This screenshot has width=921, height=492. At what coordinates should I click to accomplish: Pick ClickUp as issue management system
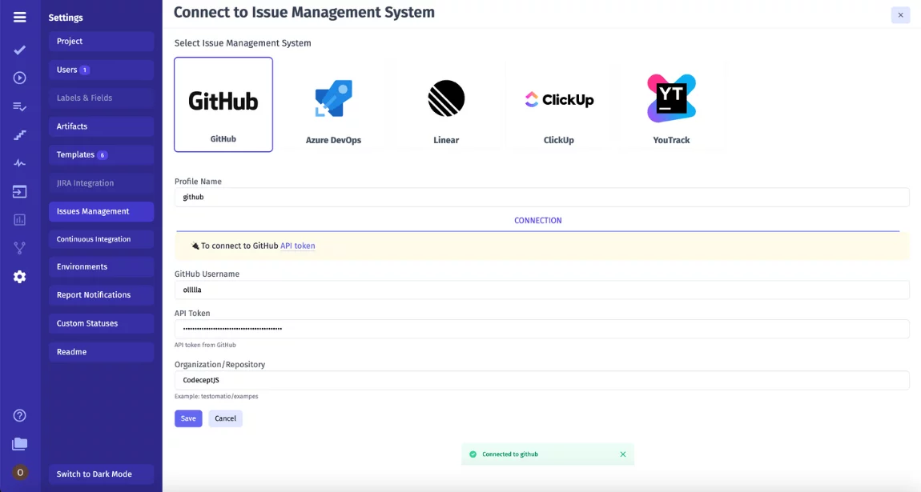[x=557, y=104]
